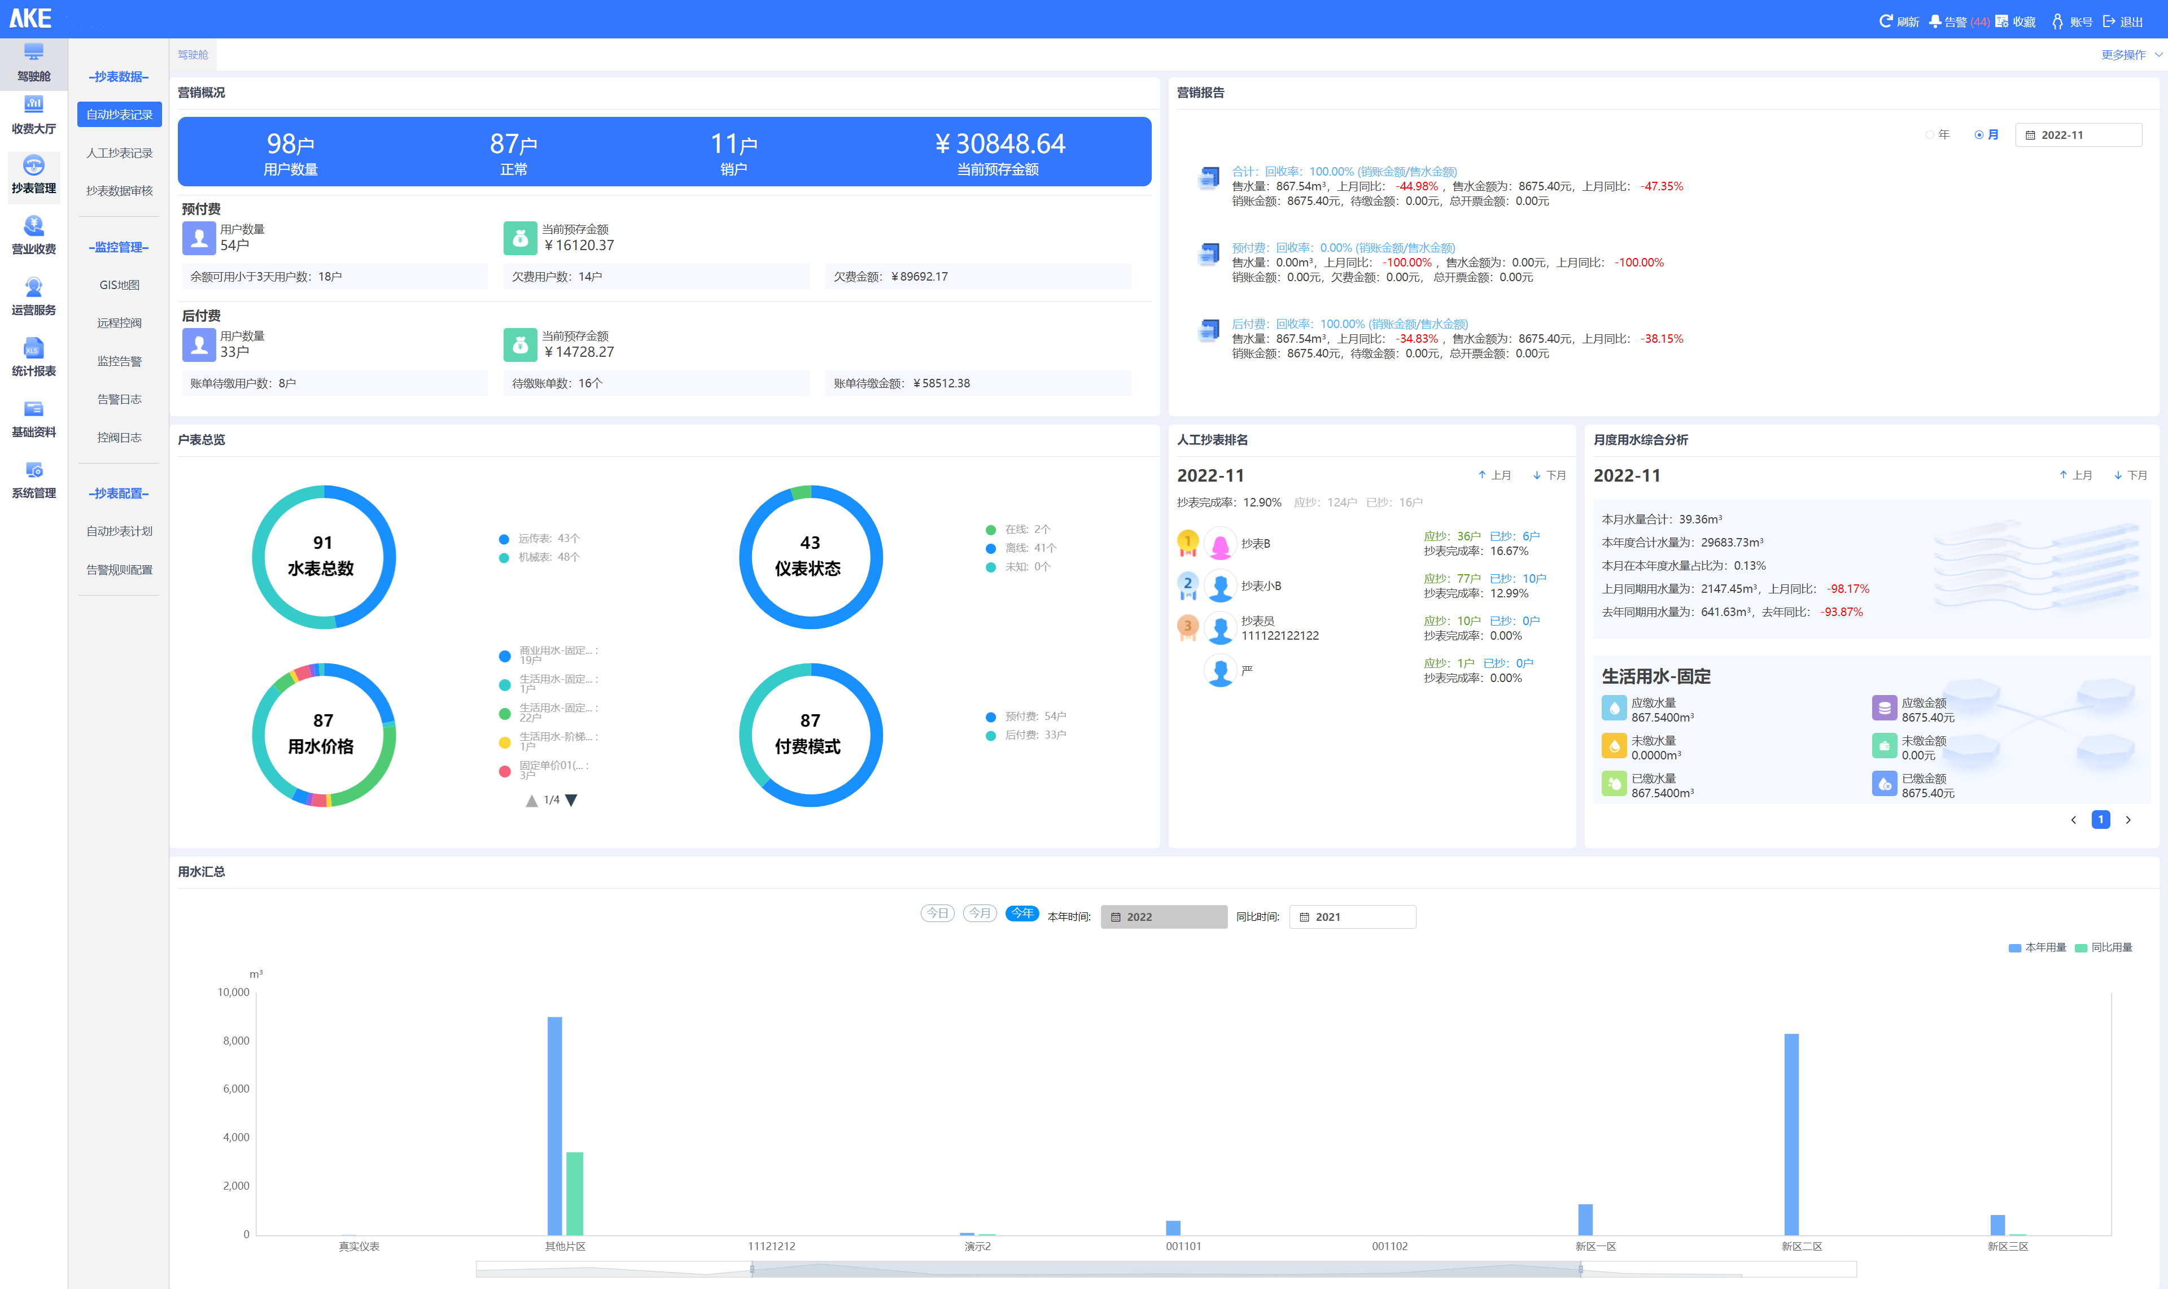Click the 营业收费 sidebar icon
Viewport: 2168px width, 1289px height.
(x=33, y=227)
